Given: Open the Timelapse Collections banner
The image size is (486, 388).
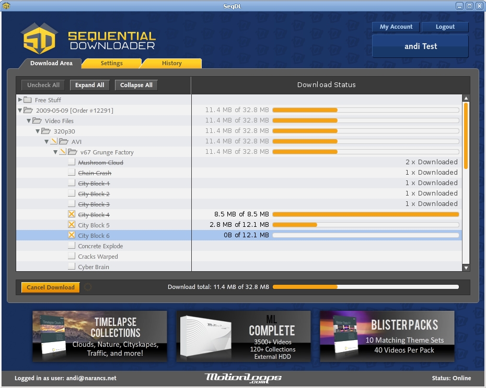Looking at the screenshot, I should (x=100, y=336).
